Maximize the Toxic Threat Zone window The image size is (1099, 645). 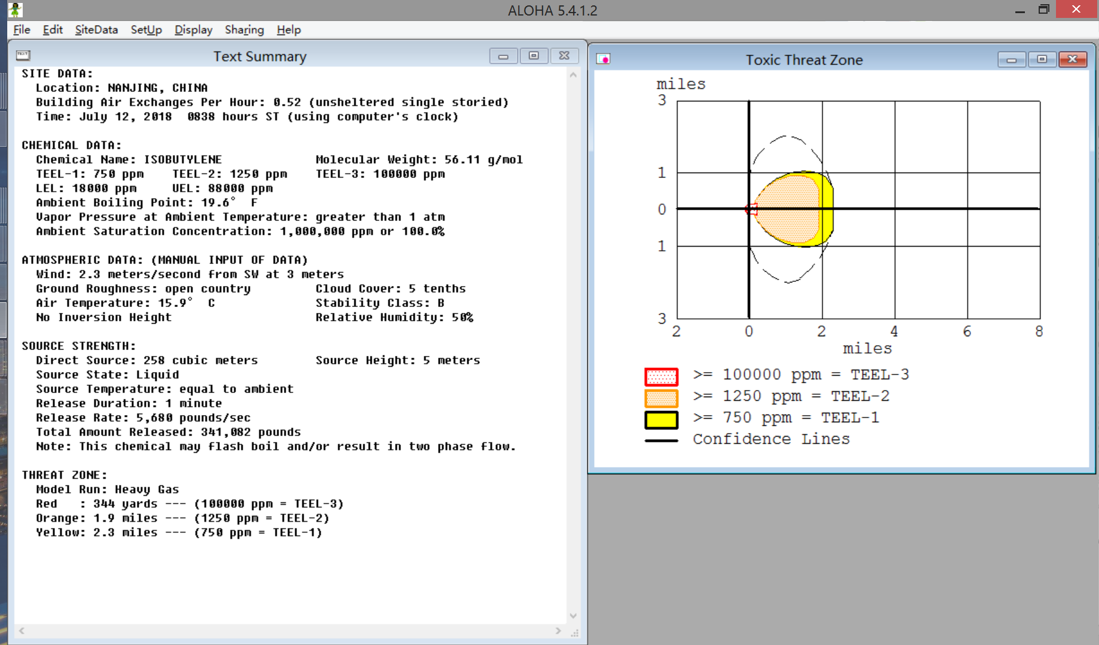pos(1042,60)
